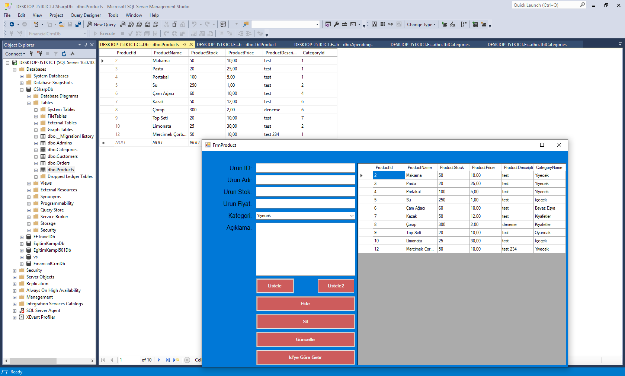The height and width of the screenshot is (376, 625).
Task: Click the Sil button
Action: (x=305, y=322)
